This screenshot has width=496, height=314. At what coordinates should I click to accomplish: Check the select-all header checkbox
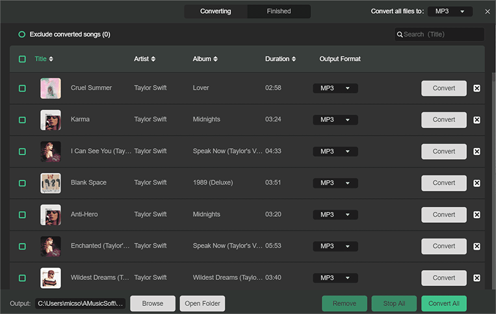tap(22, 59)
